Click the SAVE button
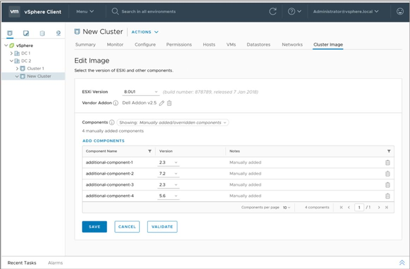This screenshot has height=269, width=410. pyautogui.click(x=95, y=227)
